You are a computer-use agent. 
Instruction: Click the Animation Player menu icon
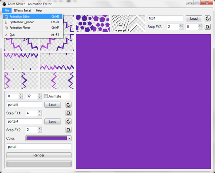6,28
